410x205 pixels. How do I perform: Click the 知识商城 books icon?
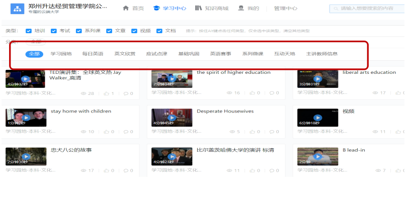pos(199,8)
